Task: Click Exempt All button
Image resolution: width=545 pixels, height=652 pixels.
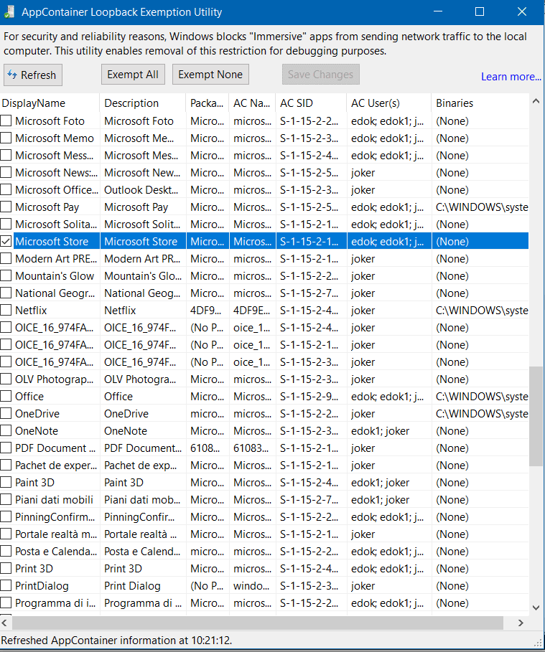Action: click(x=133, y=75)
